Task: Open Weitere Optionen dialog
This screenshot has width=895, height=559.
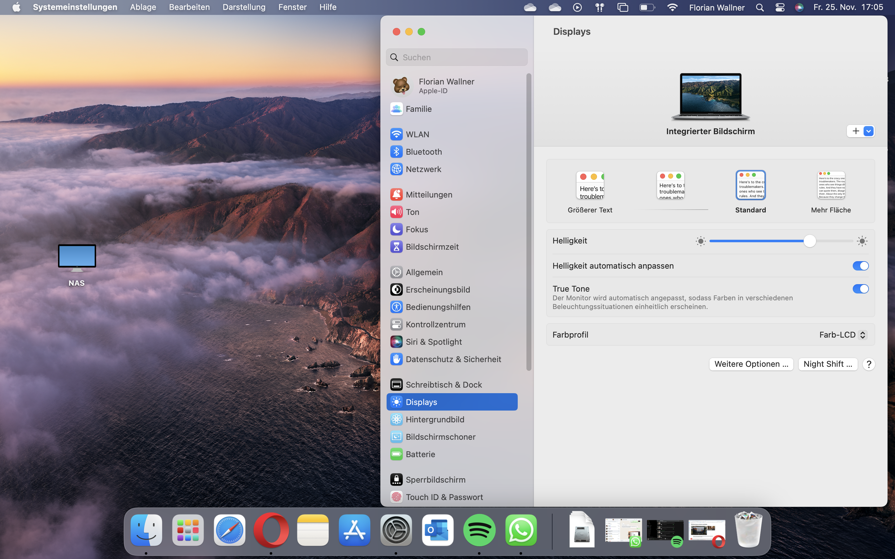Action: coord(751,364)
